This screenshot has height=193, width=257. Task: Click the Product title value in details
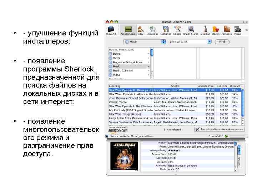pos(201,143)
